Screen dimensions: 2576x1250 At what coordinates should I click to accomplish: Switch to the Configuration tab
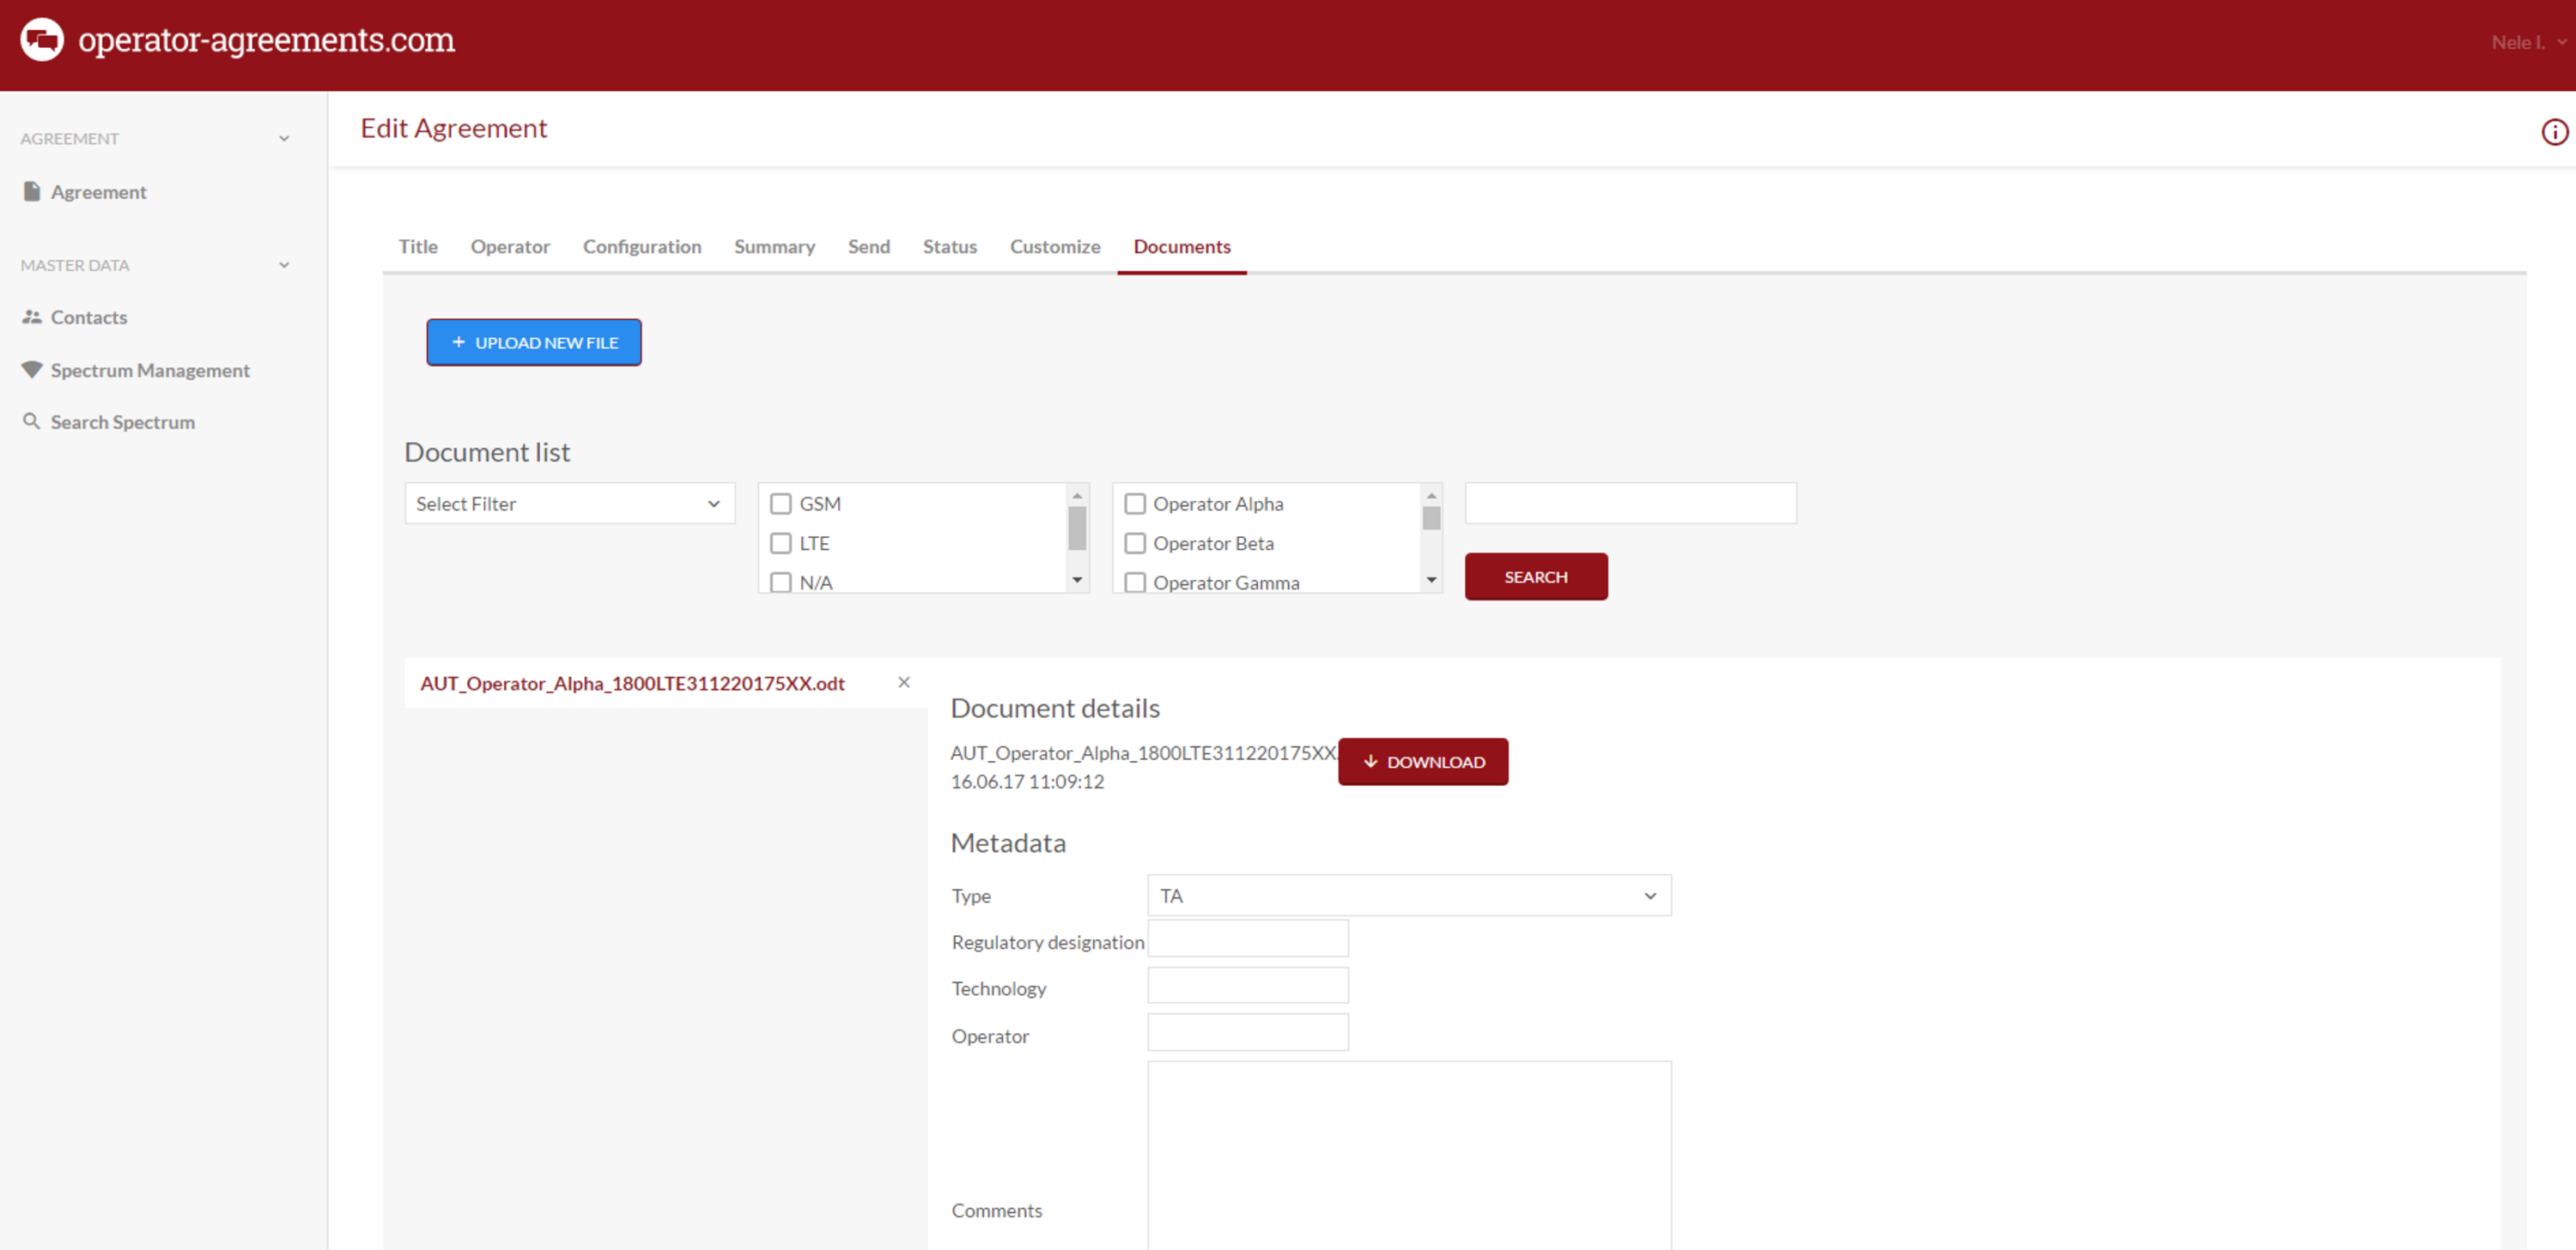[642, 247]
